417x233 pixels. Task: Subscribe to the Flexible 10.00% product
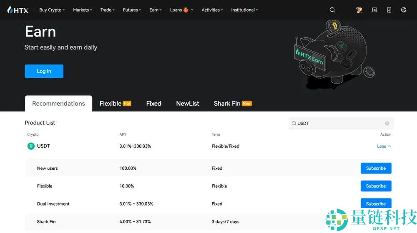(376, 186)
